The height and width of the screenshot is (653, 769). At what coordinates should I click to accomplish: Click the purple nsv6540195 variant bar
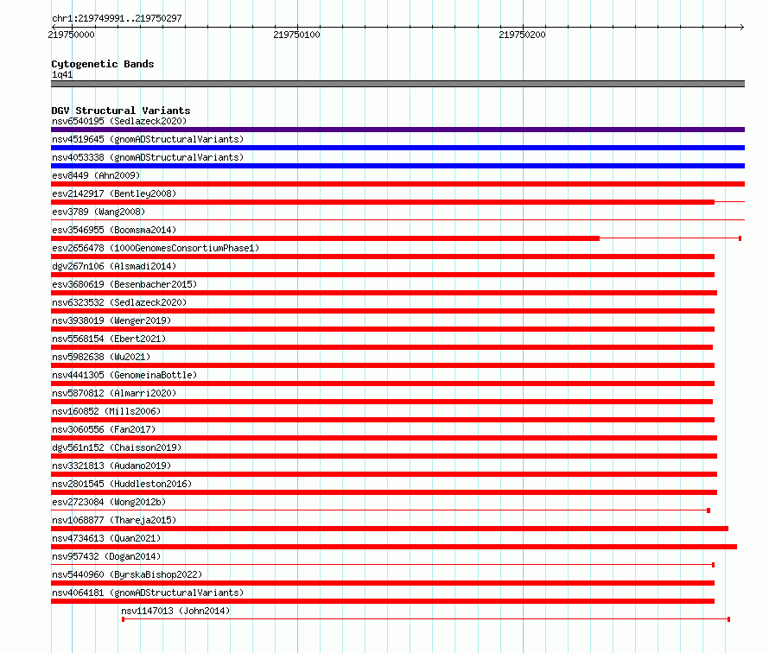pos(397,130)
